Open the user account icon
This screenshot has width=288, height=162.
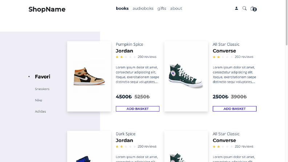(236, 8)
